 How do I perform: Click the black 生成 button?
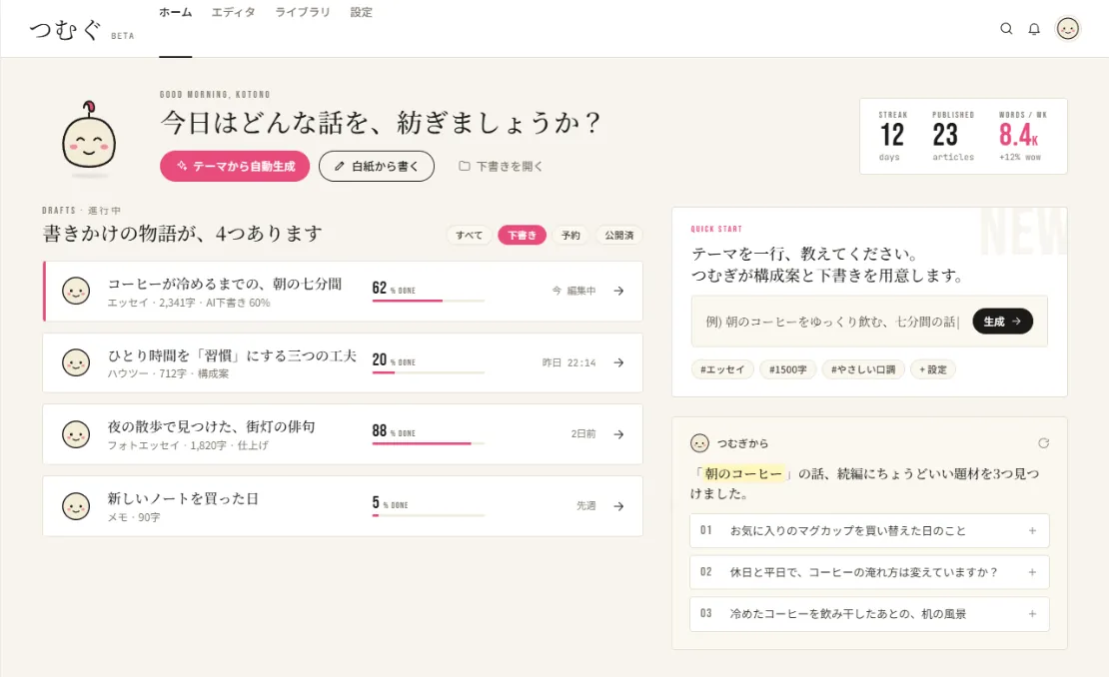[x=1002, y=322]
